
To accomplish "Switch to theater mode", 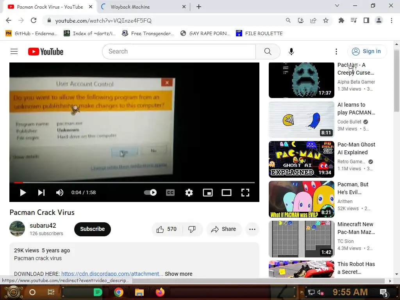I will click(x=227, y=193).
